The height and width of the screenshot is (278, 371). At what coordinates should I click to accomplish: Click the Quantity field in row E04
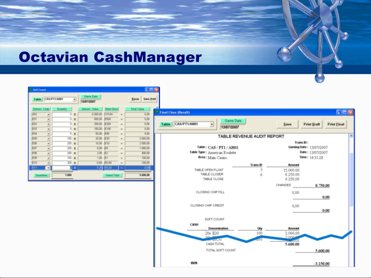62,134
